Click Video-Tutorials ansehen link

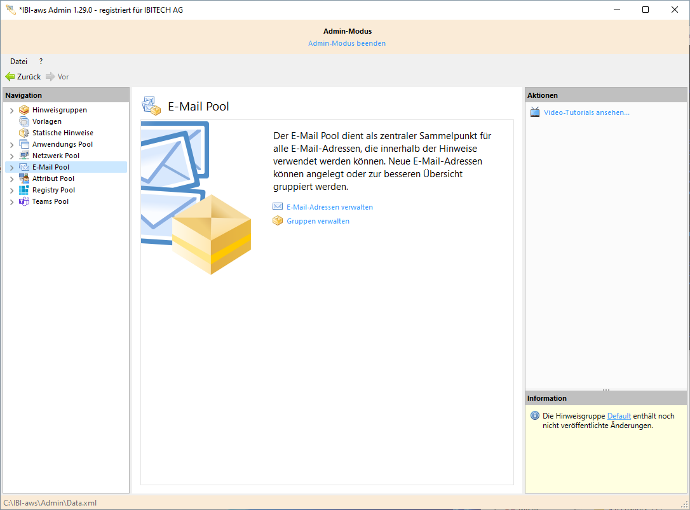pyautogui.click(x=586, y=112)
